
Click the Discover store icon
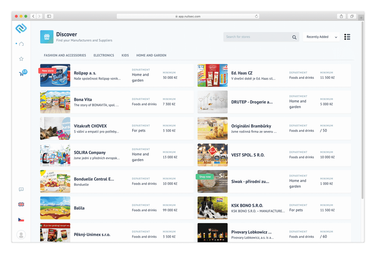(x=47, y=37)
